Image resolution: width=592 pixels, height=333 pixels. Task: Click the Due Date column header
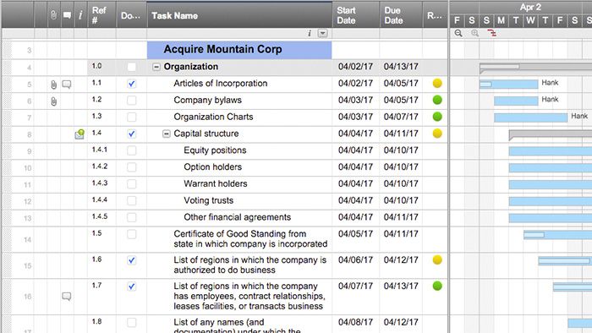pyautogui.click(x=401, y=15)
